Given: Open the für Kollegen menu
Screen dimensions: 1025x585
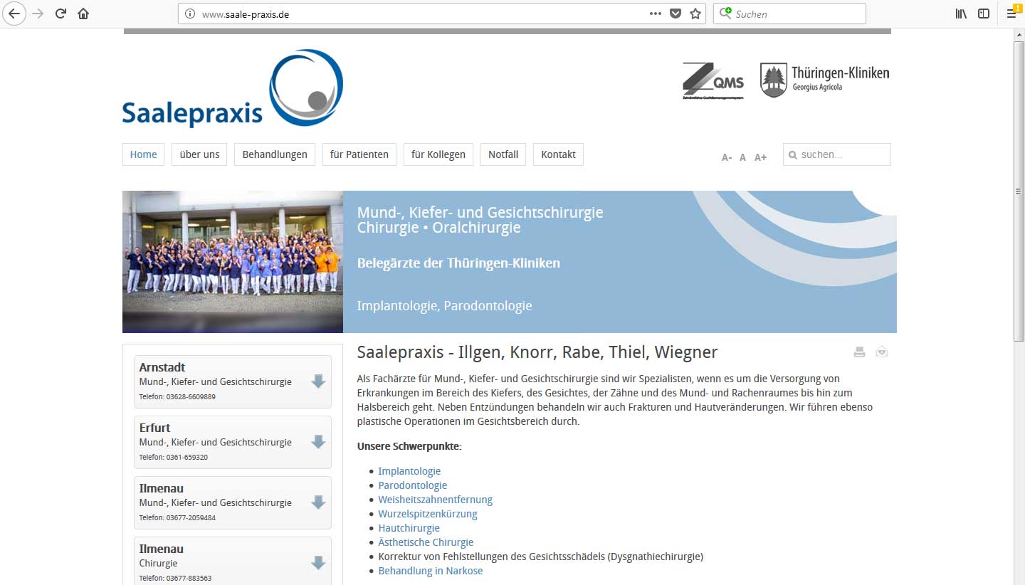Looking at the screenshot, I should (x=438, y=154).
